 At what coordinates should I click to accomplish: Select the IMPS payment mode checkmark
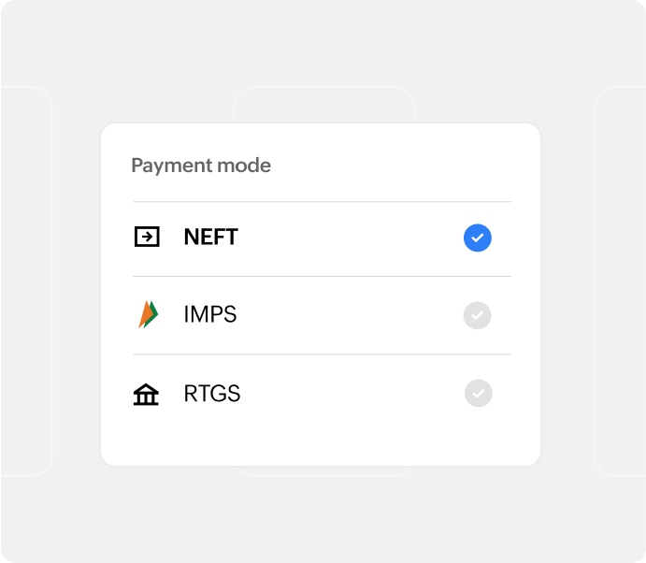click(x=478, y=316)
